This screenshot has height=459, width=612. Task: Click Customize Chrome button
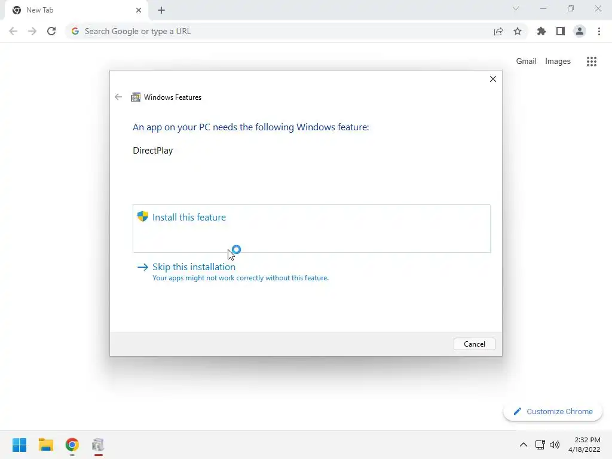coord(553,411)
